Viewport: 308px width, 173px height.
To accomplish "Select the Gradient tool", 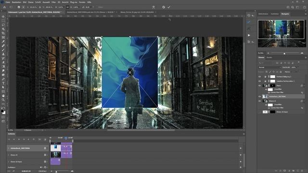I will coord(3,66).
